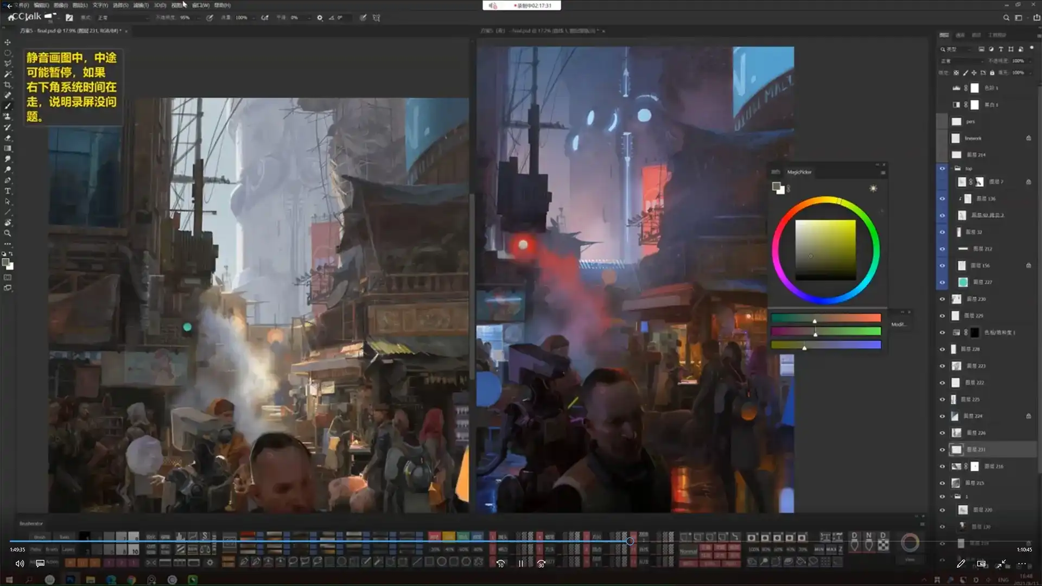Screen dimensions: 1042x586
Task: Toggle video volume speaker icon
Action: tap(20, 564)
